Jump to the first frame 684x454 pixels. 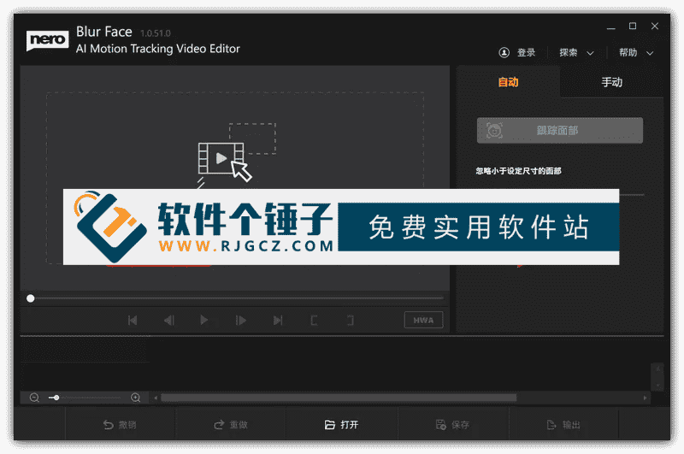pos(133,321)
